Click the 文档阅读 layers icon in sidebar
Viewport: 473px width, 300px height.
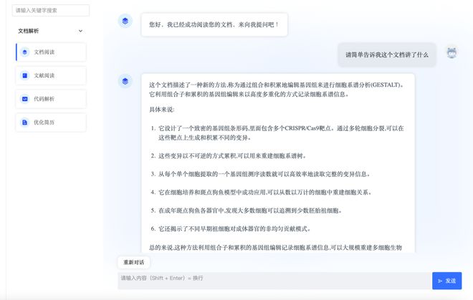click(x=25, y=52)
